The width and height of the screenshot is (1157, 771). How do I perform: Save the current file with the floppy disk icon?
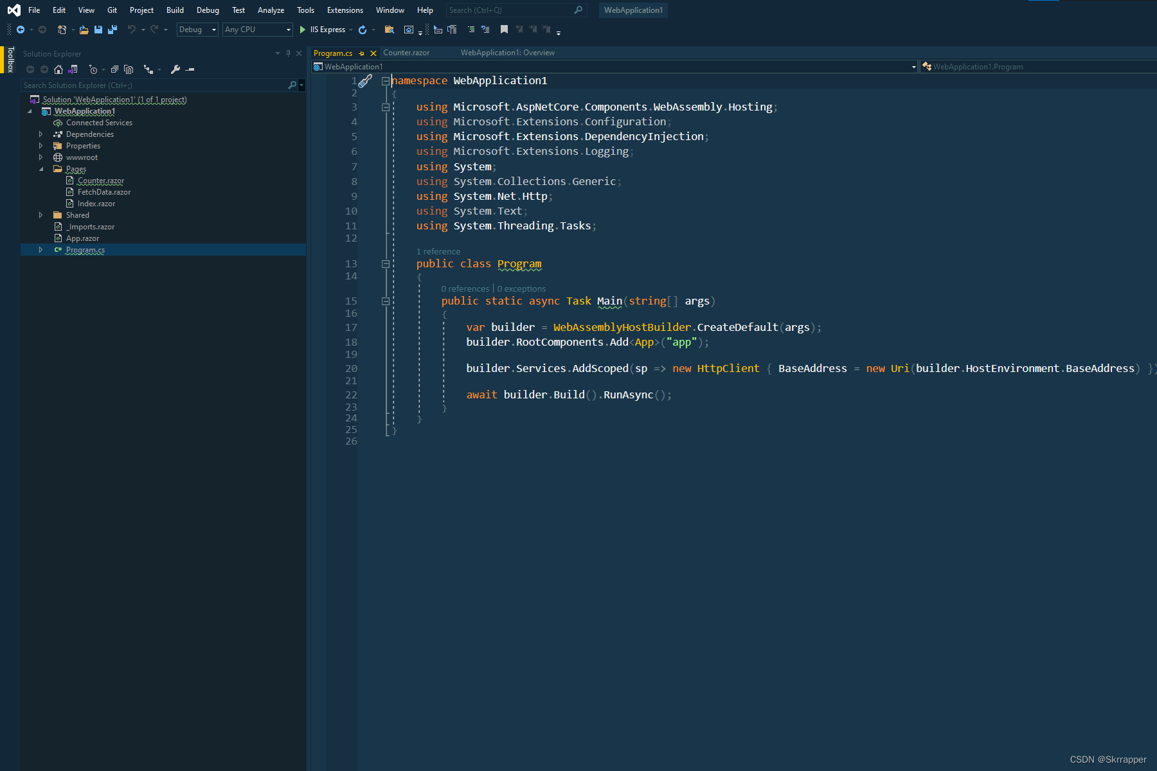98,30
